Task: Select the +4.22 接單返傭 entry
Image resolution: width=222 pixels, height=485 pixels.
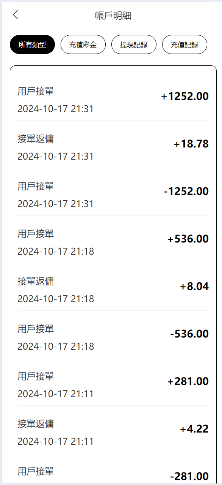Action: pyautogui.click(x=113, y=430)
